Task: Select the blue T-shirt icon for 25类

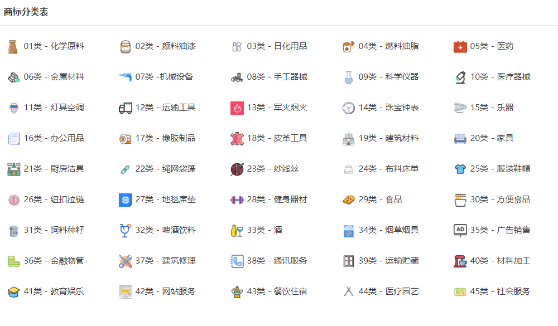Action: pyautogui.click(x=460, y=169)
